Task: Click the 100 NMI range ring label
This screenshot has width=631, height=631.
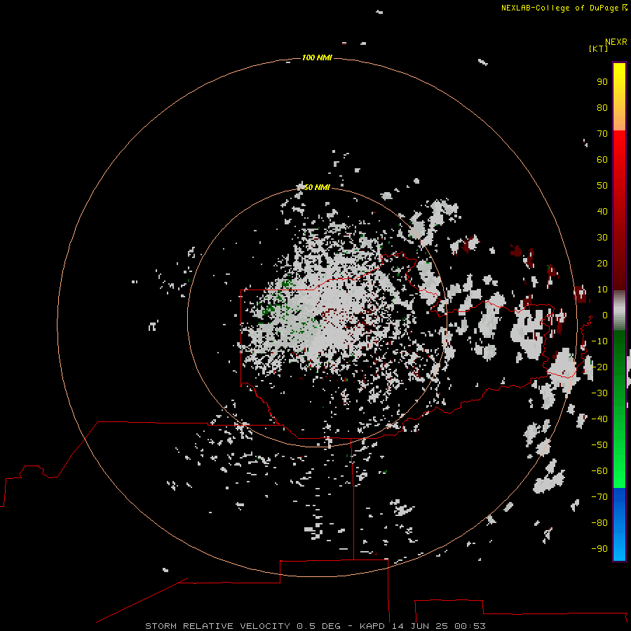Action: (317, 58)
